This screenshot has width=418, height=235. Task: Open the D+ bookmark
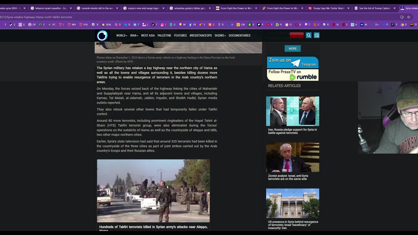pyautogui.click(x=375, y=24)
